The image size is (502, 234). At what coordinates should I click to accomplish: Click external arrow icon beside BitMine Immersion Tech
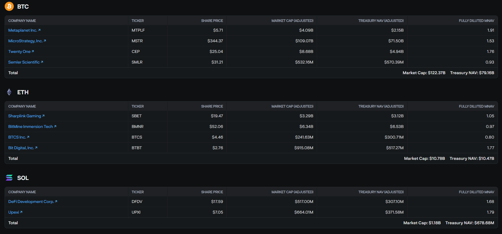[55, 126]
